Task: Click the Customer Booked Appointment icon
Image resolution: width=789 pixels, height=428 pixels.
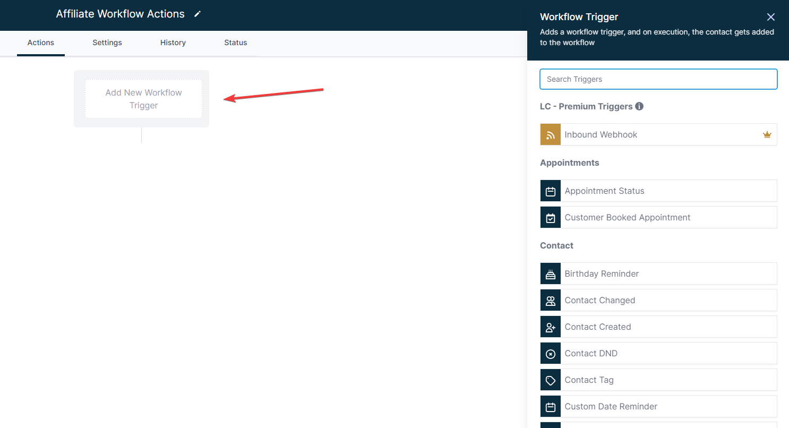Action: [551, 217]
